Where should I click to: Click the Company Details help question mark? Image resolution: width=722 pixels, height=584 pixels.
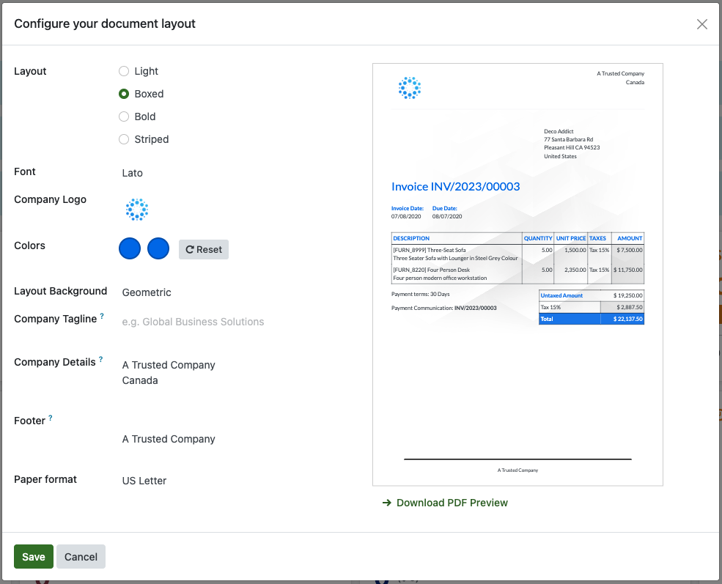tap(101, 359)
